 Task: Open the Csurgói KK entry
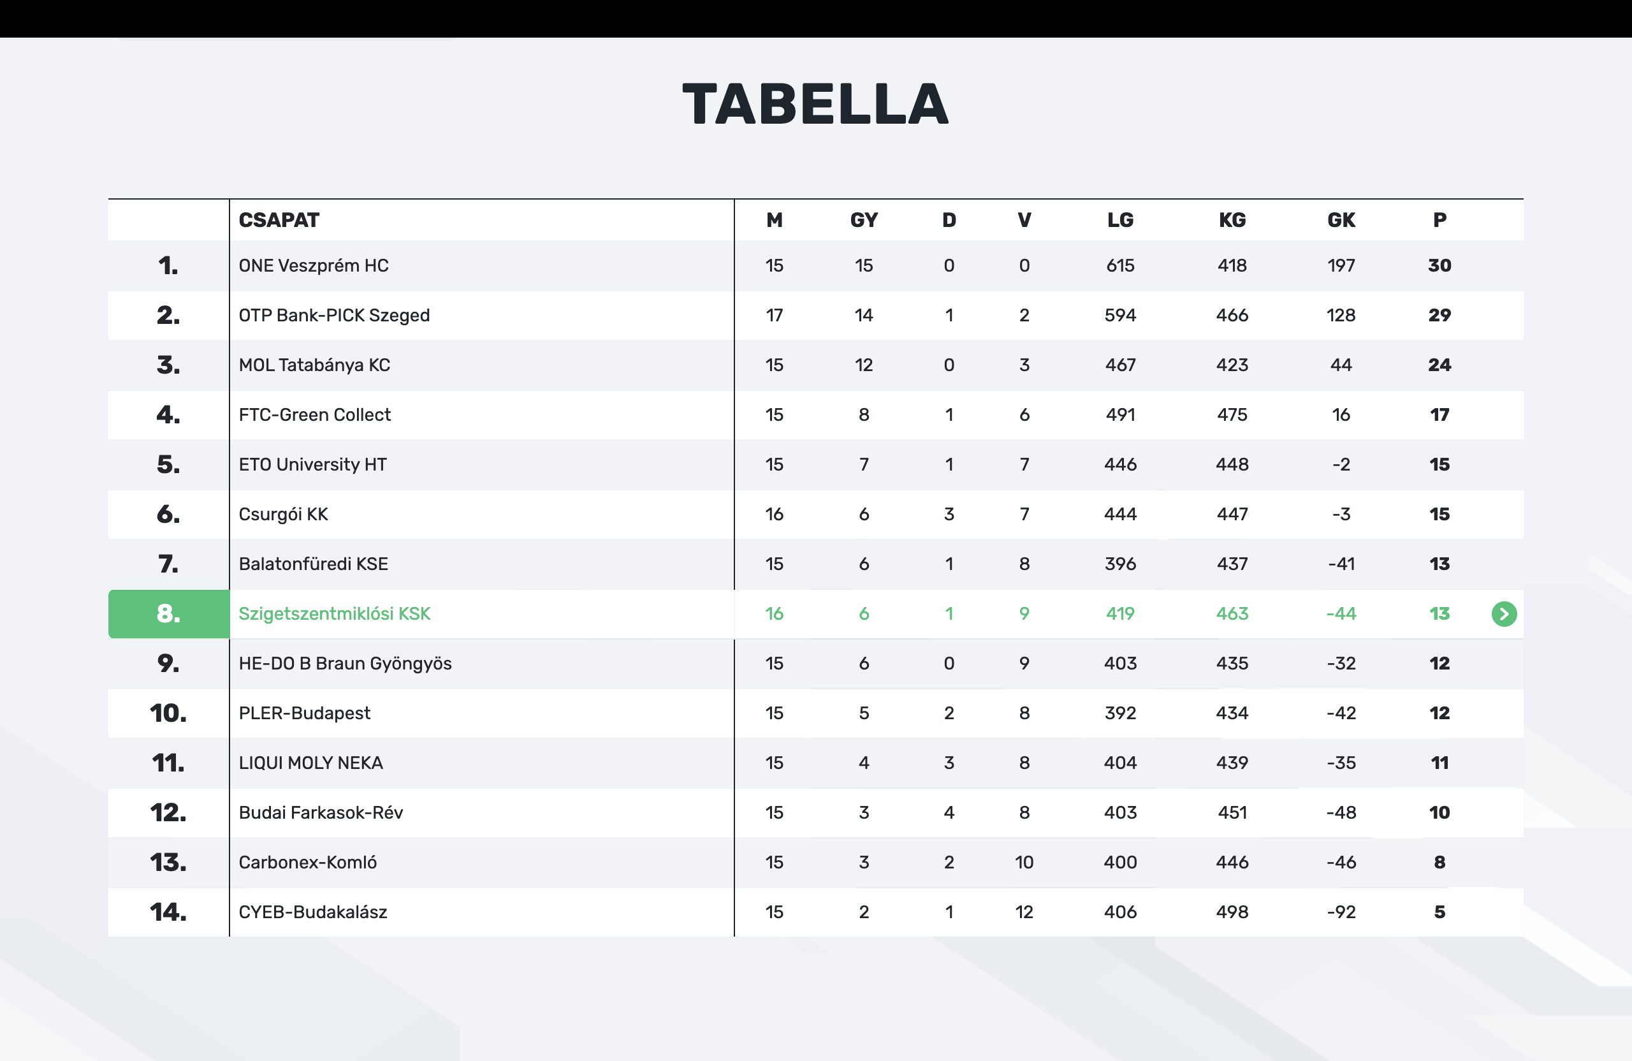coord(283,515)
